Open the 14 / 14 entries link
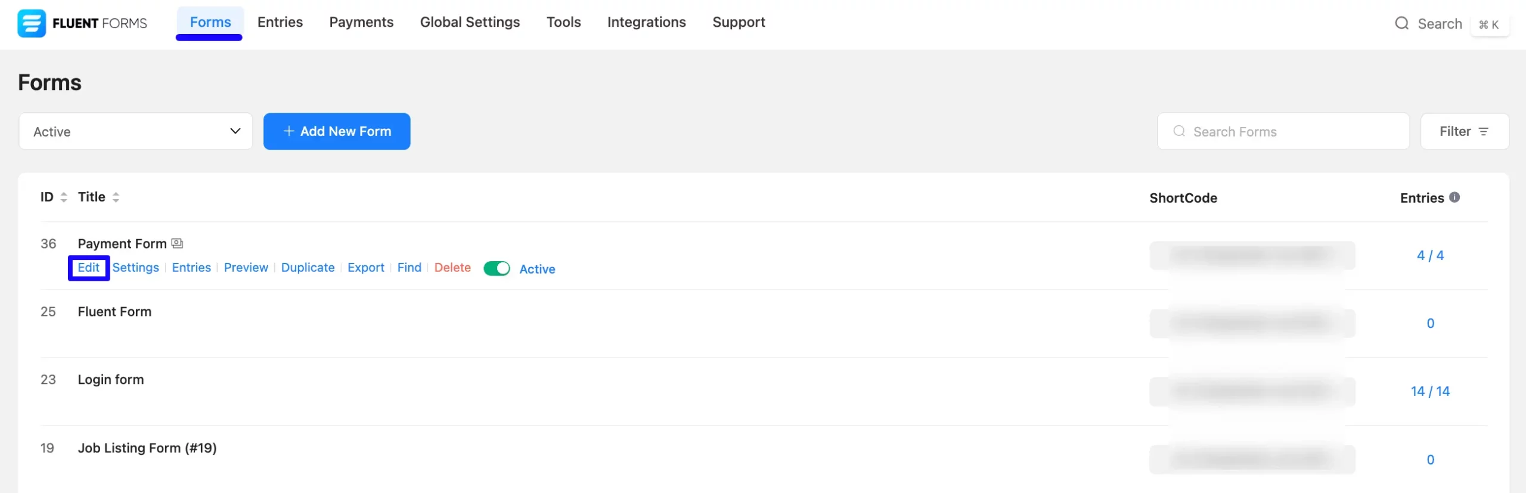Screen dimensions: 1526x493 1429,391
